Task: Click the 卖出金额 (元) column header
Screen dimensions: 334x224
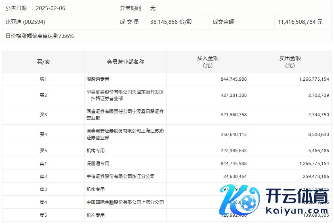Action: pyautogui.click(x=290, y=62)
